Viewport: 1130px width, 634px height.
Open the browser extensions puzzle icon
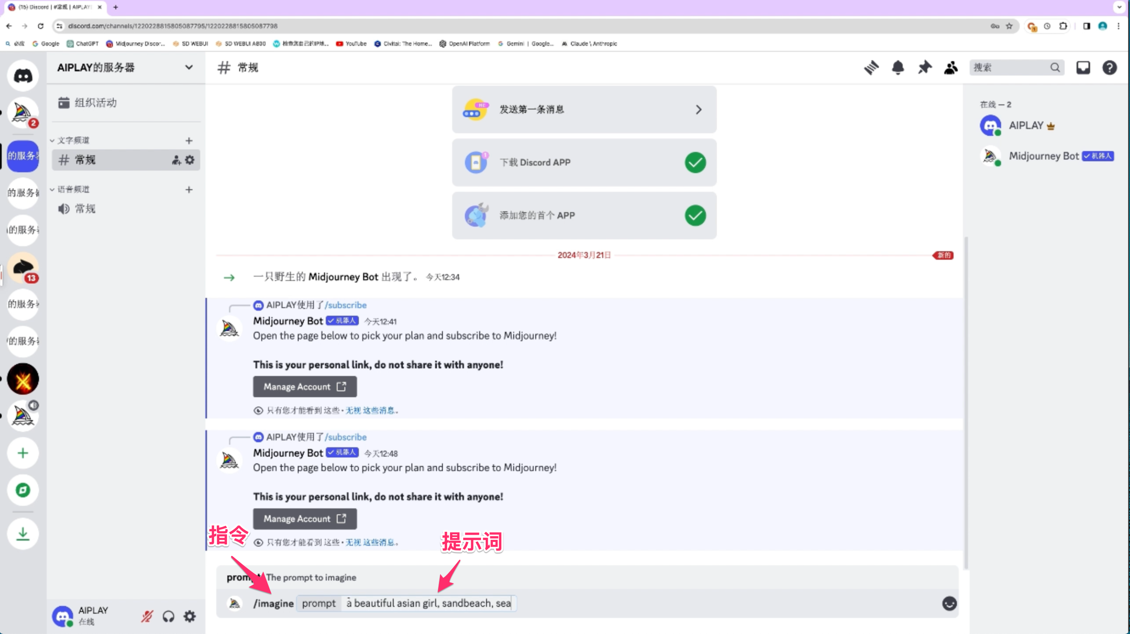1063,26
